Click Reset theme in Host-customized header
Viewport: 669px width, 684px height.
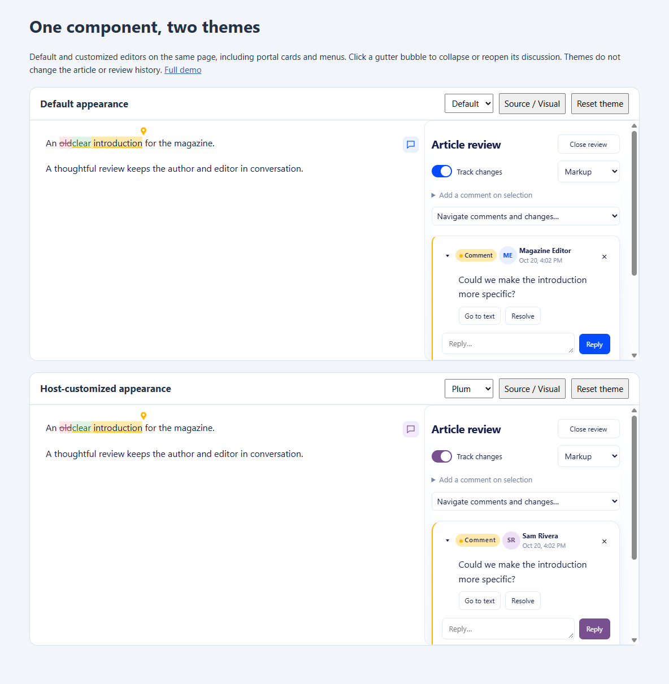pyautogui.click(x=600, y=389)
